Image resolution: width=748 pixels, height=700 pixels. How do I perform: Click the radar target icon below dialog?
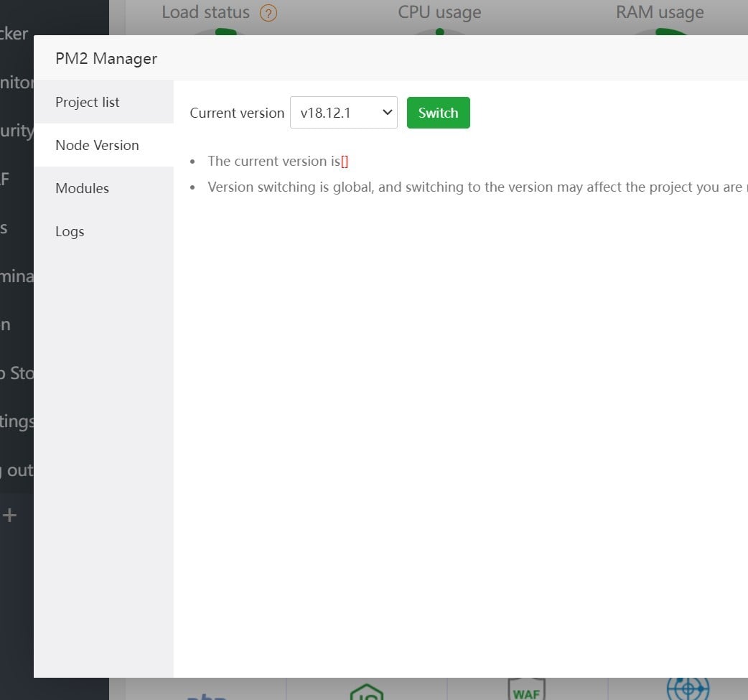(x=688, y=689)
